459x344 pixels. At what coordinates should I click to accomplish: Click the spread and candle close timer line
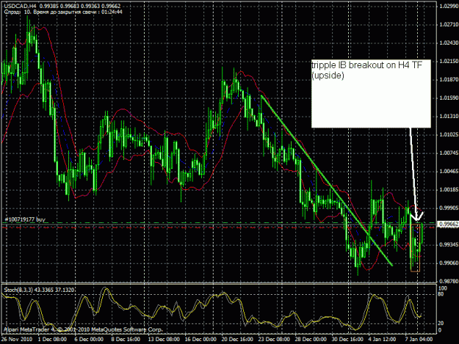[63, 12]
